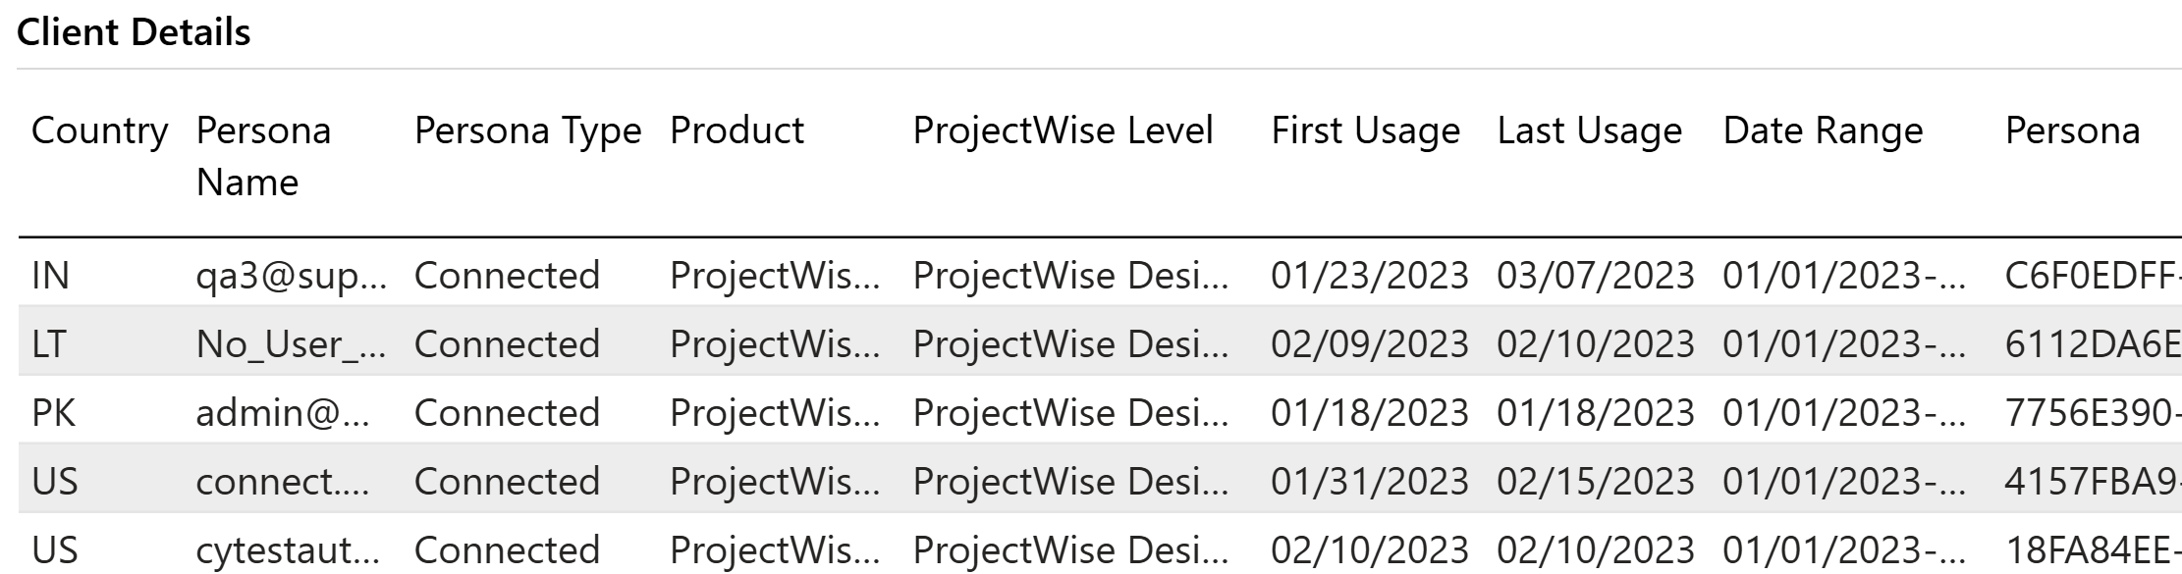The height and width of the screenshot is (574, 2182).
Task: Select the qa3@sup... persona name cell
Action: [x=292, y=276]
